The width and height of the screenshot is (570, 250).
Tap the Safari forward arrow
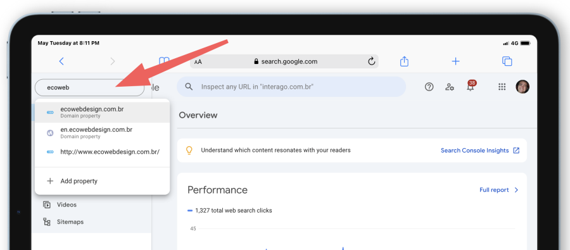tap(112, 61)
